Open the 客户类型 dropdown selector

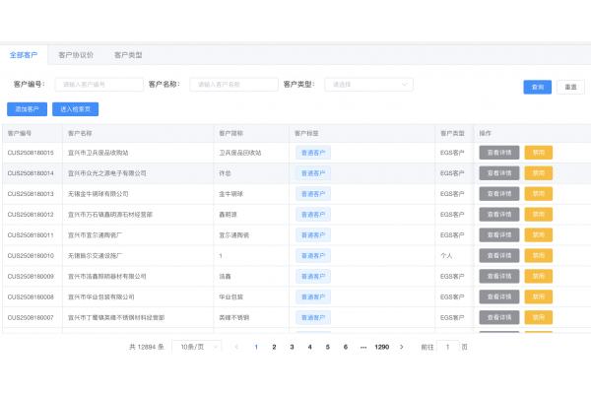368,85
